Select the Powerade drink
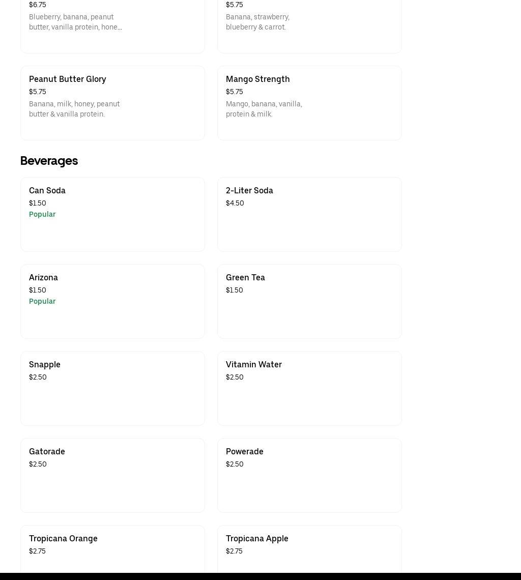This screenshot has height=580, width=521. pyautogui.click(x=309, y=475)
